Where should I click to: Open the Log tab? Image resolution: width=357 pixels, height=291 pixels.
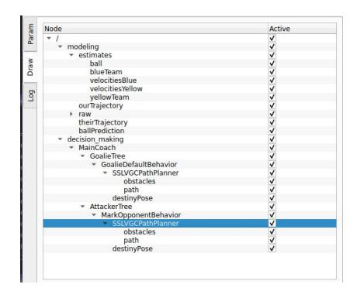30,96
